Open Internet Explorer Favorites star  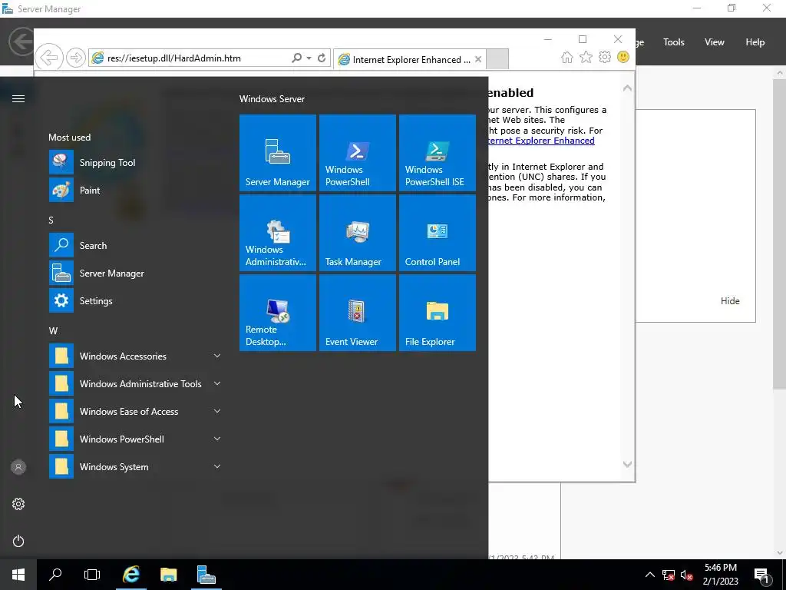pyautogui.click(x=586, y=57)
